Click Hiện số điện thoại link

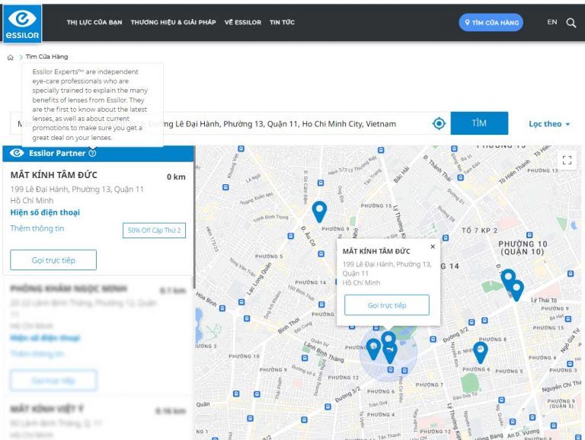click(x=45, y=212)
